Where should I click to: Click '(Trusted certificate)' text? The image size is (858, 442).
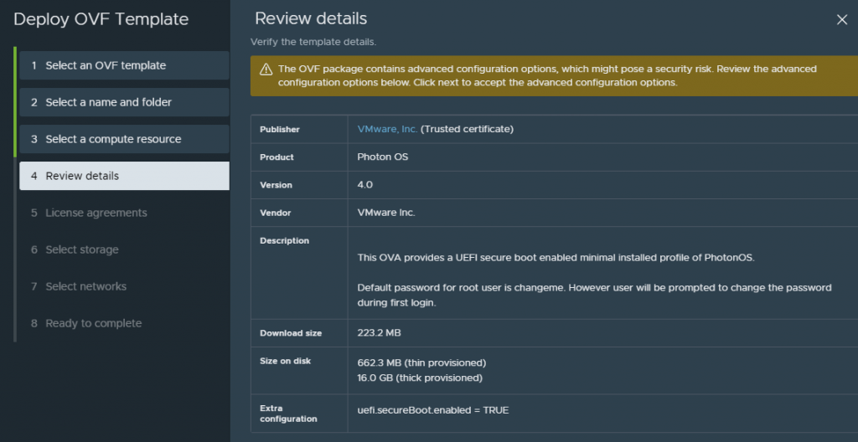click(467, 129)
